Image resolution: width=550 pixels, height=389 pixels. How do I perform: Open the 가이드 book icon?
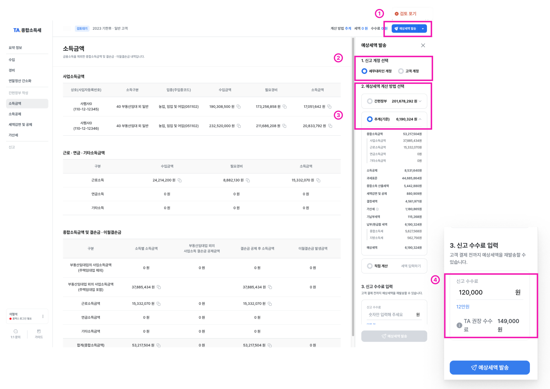click(x=39, y=331)
